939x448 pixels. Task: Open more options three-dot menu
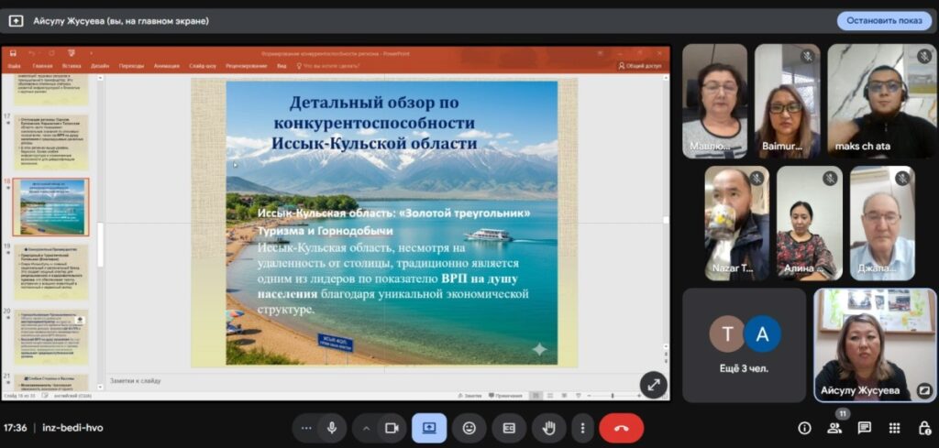(x=581, y=428)
